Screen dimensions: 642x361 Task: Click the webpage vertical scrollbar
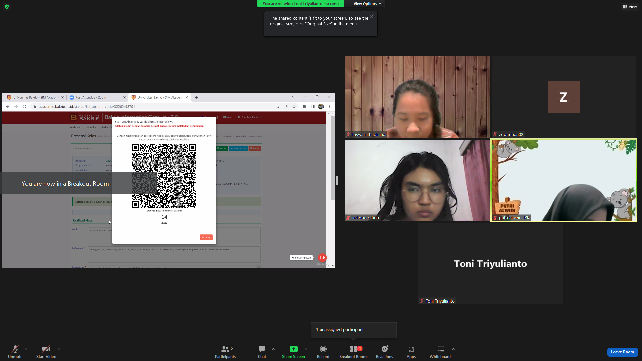[333, 158]
